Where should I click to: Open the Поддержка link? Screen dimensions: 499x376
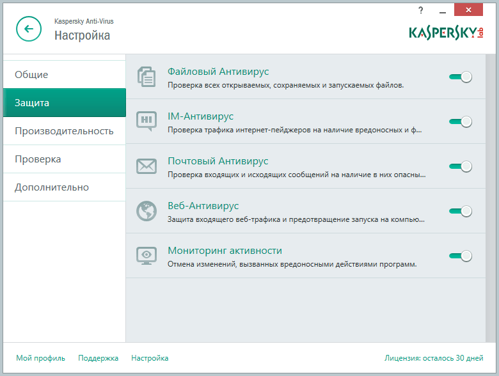coord(98,358)
